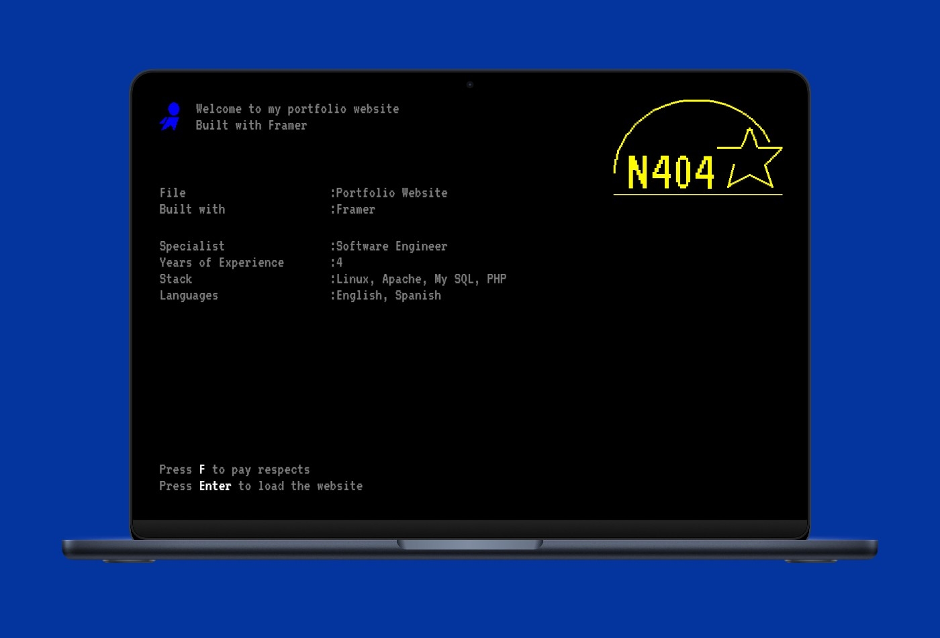Select ':English, Spanish' value
The image size is (940, 638).
[x=385, y=295]
